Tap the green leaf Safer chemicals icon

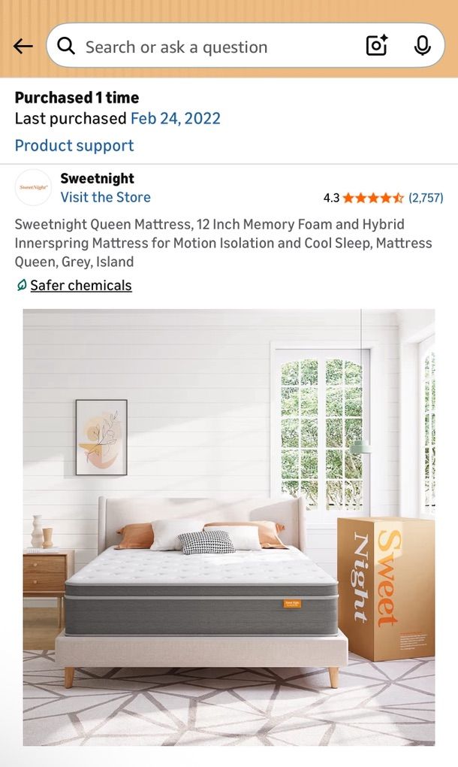tap(21, 285)
